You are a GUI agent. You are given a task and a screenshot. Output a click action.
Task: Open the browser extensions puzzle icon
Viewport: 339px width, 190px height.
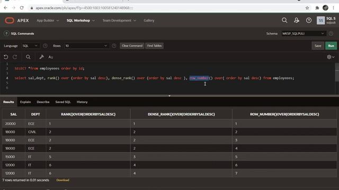(317, 8)
